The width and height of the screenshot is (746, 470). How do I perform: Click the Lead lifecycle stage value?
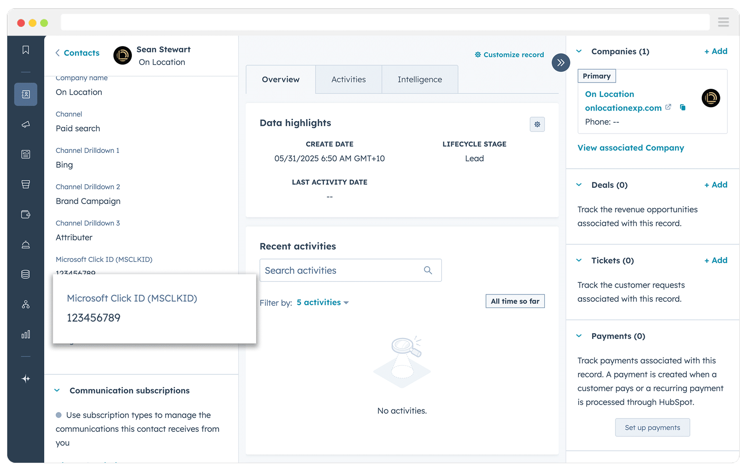pos(474,159)
